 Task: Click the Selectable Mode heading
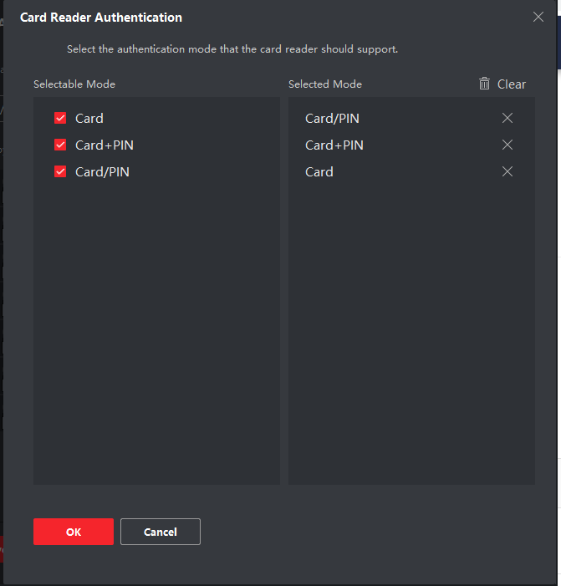tap(74, 84)
